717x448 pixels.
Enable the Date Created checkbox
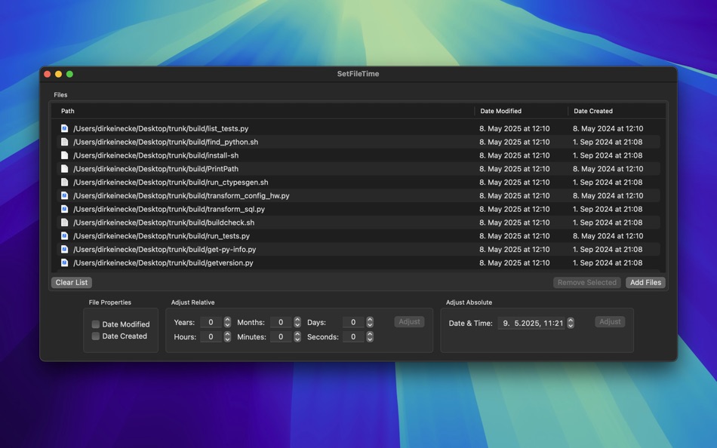tap(96, 336)
